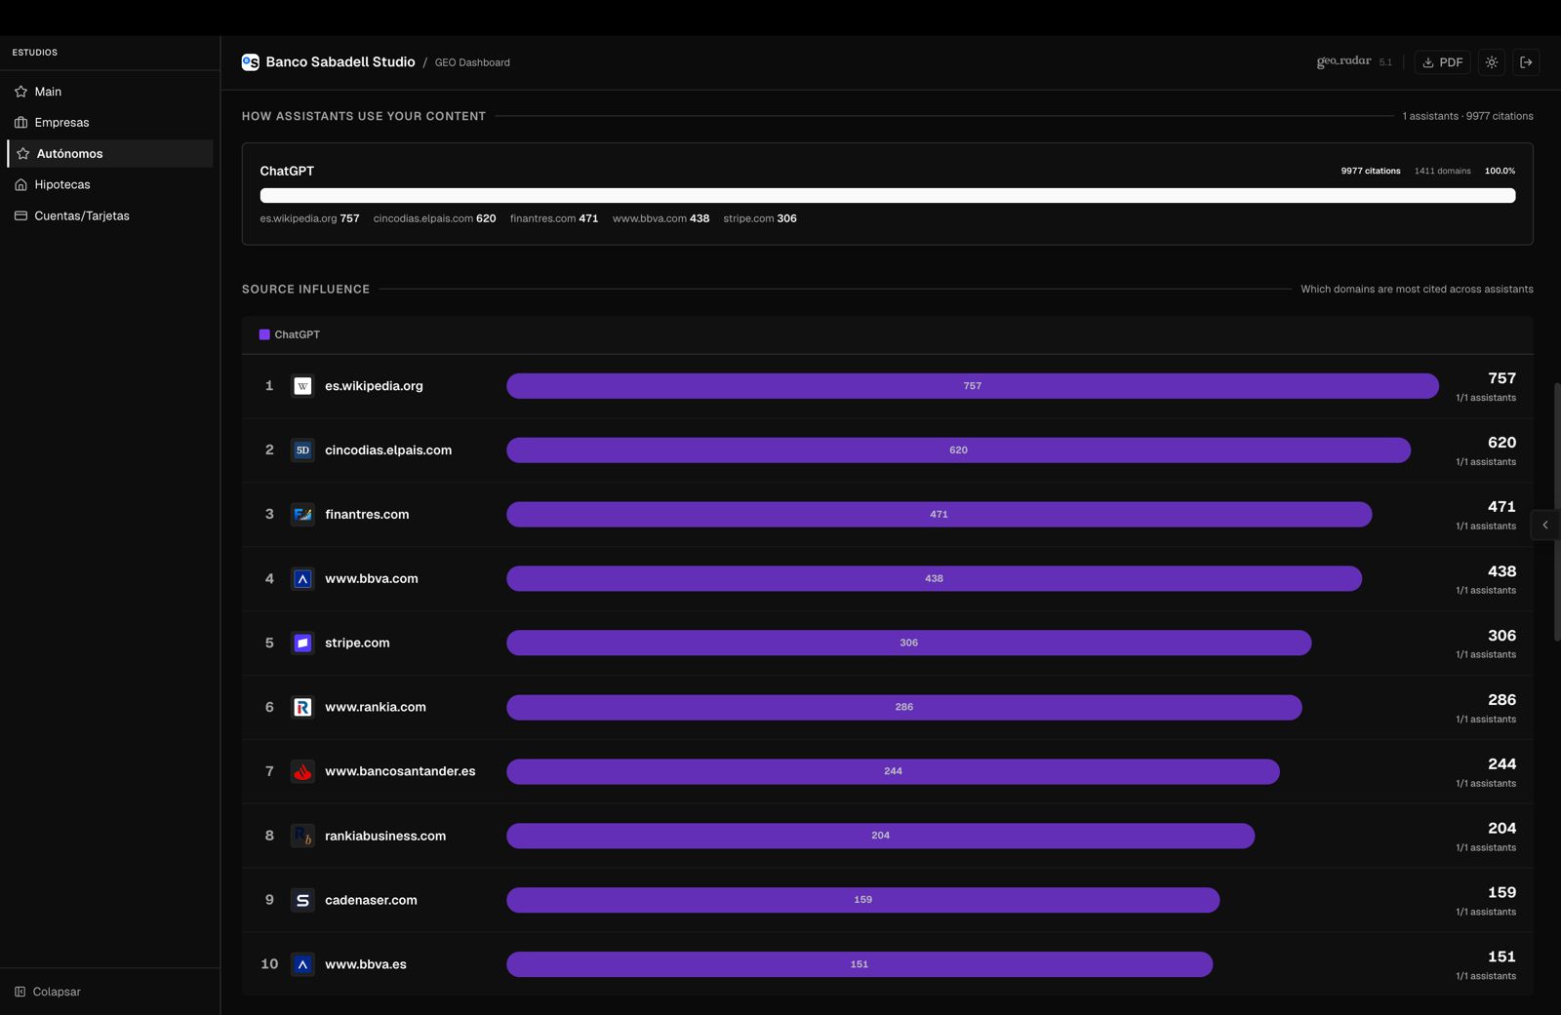
Task: Click the ChatGPT citations progress bar
Action: pyautogui.click(x=887, y=196)
